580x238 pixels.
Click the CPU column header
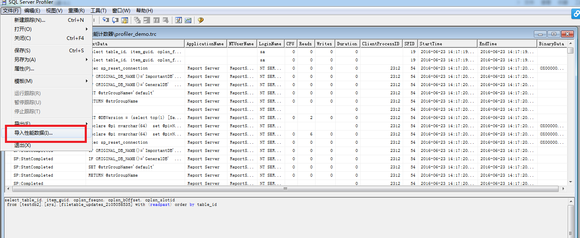290,44
